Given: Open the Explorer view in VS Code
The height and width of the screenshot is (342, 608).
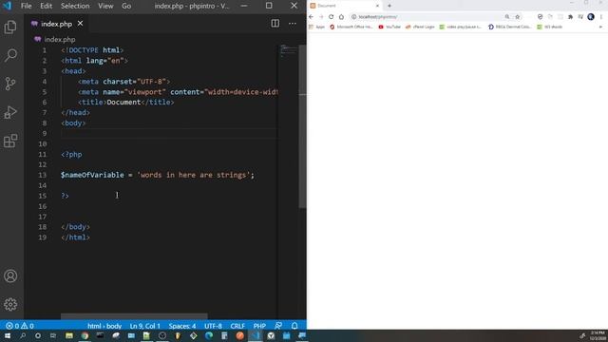Looking at the screenshot, I should [x=10, y=28].
